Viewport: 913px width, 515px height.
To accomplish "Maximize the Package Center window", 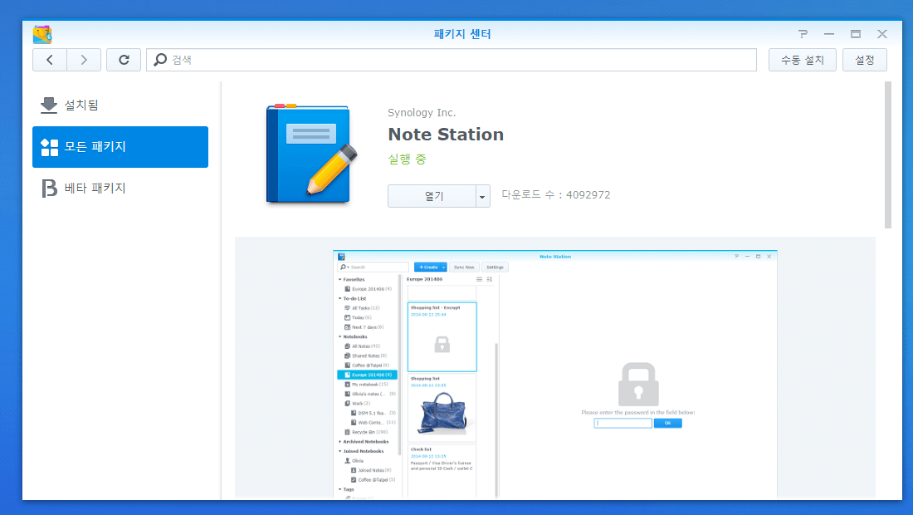I will [856, 34].
